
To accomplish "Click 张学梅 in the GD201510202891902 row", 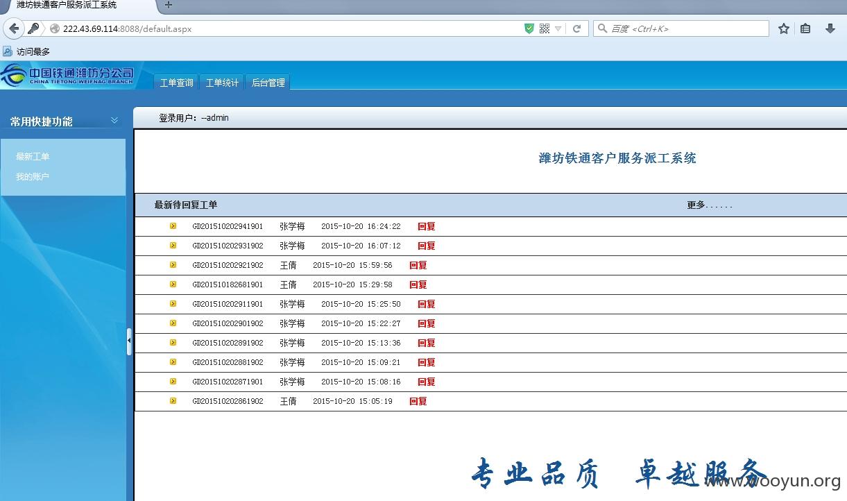I will 292,343.
